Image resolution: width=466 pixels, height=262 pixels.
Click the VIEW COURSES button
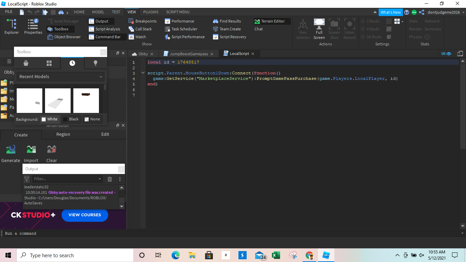85,215
